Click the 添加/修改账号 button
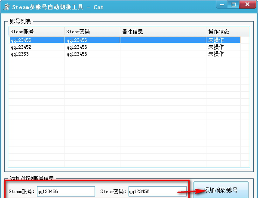The image size is (258, 206). click(x=221, y=190)
